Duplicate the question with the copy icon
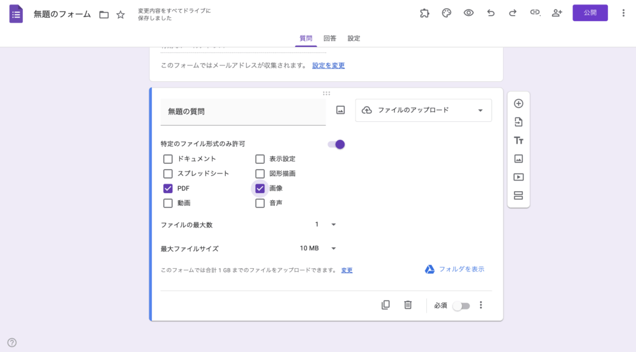 pyautogui.click(x=385, y=305)
